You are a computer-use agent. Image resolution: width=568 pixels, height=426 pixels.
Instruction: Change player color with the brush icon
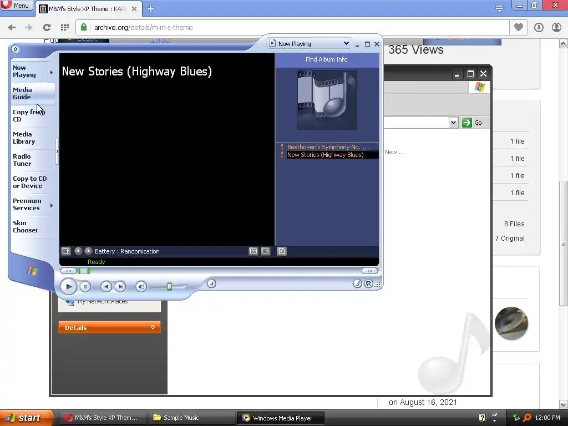[357, 283]
